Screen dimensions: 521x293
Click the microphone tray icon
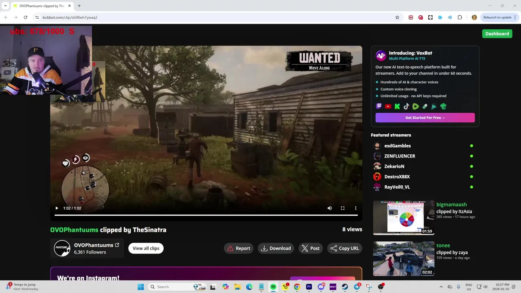point(459,287)
